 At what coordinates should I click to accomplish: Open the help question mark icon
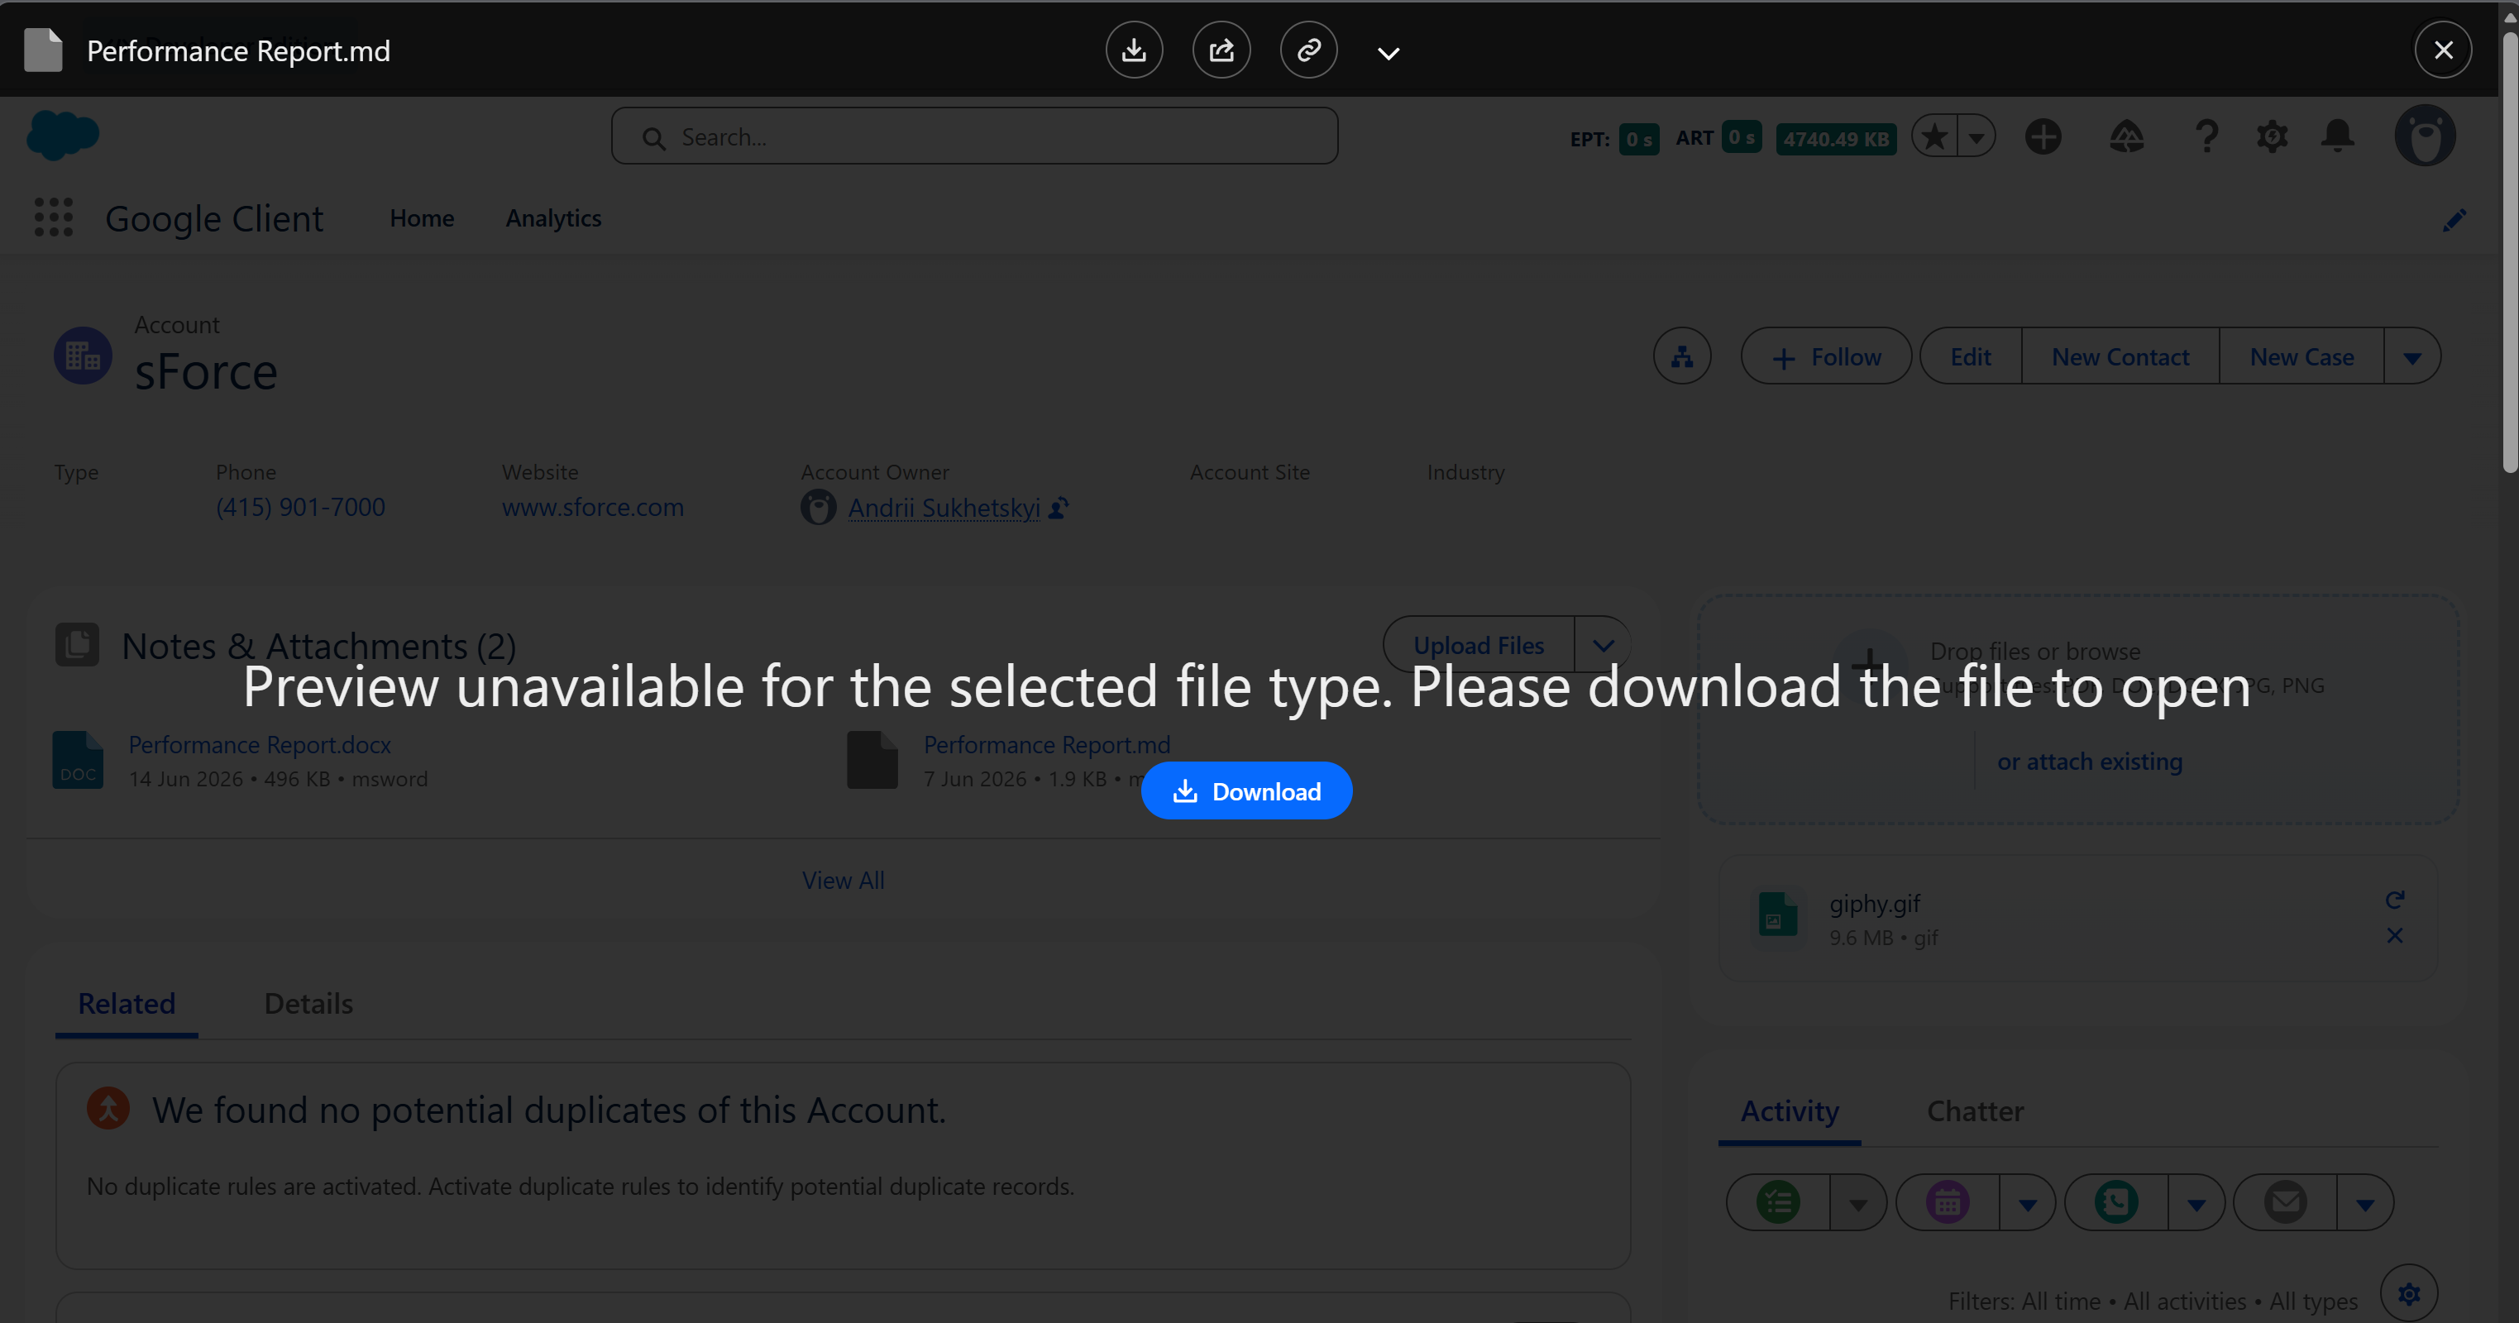[x=2206, y=136]
